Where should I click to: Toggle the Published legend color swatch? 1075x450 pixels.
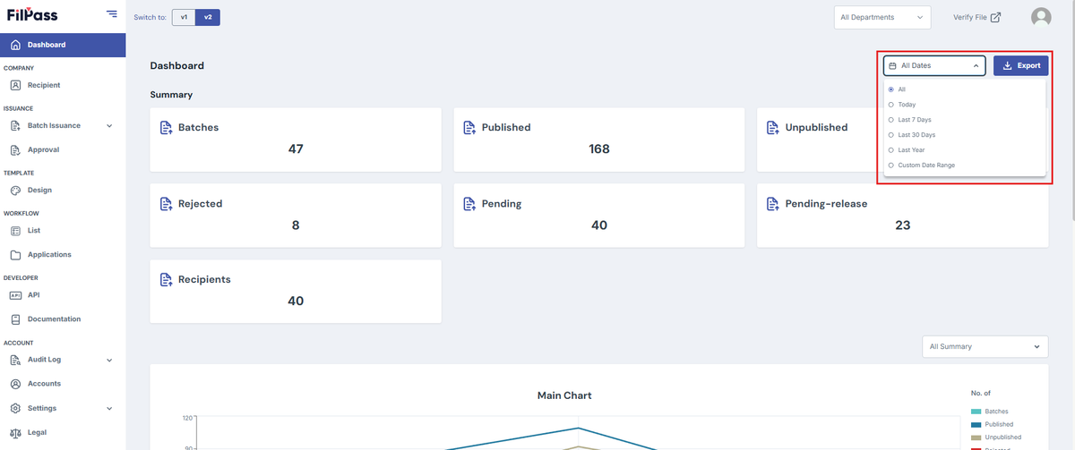(x=975, y=424)
